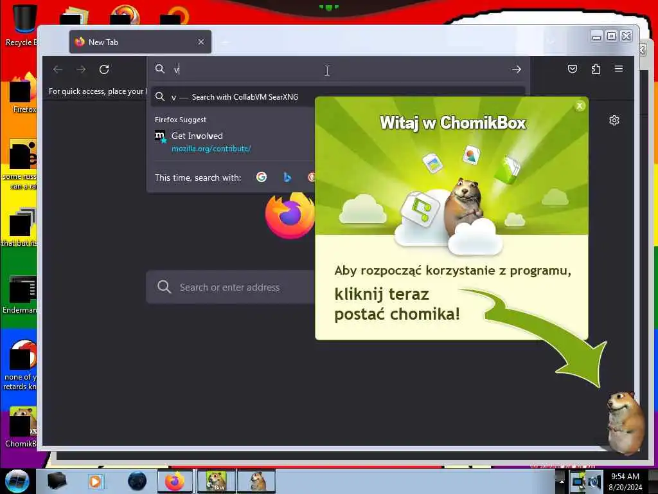The image size is (658, 494).
Task: Open the Firefox desktop shortcut
Action: point(23,93)
